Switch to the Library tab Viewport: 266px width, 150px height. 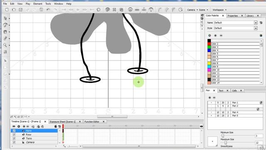pyautogui.click(x=250, y=16)
